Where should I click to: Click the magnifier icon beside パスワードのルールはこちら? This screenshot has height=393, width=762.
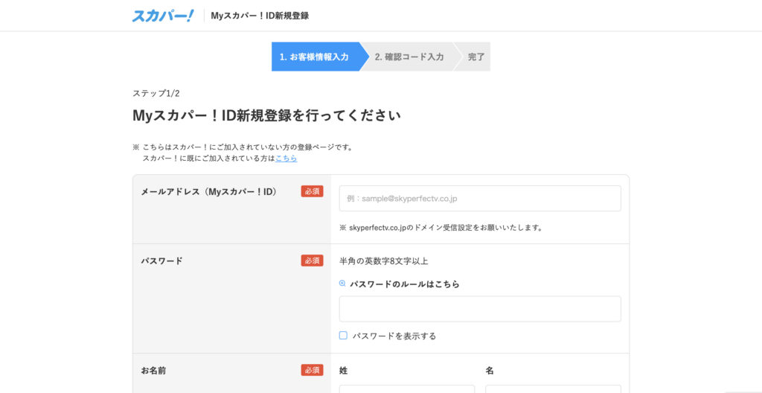(x=342, y=284)
